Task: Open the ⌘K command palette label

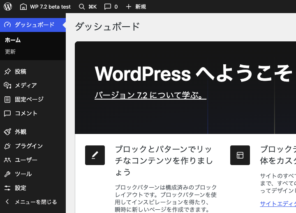Action: click(x=92, y=7)
